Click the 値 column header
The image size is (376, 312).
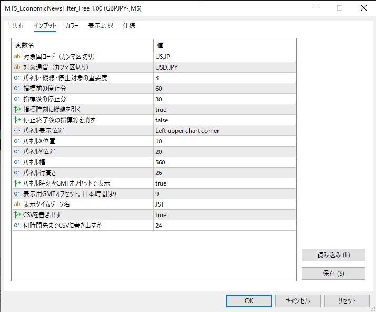coord(225,45)
